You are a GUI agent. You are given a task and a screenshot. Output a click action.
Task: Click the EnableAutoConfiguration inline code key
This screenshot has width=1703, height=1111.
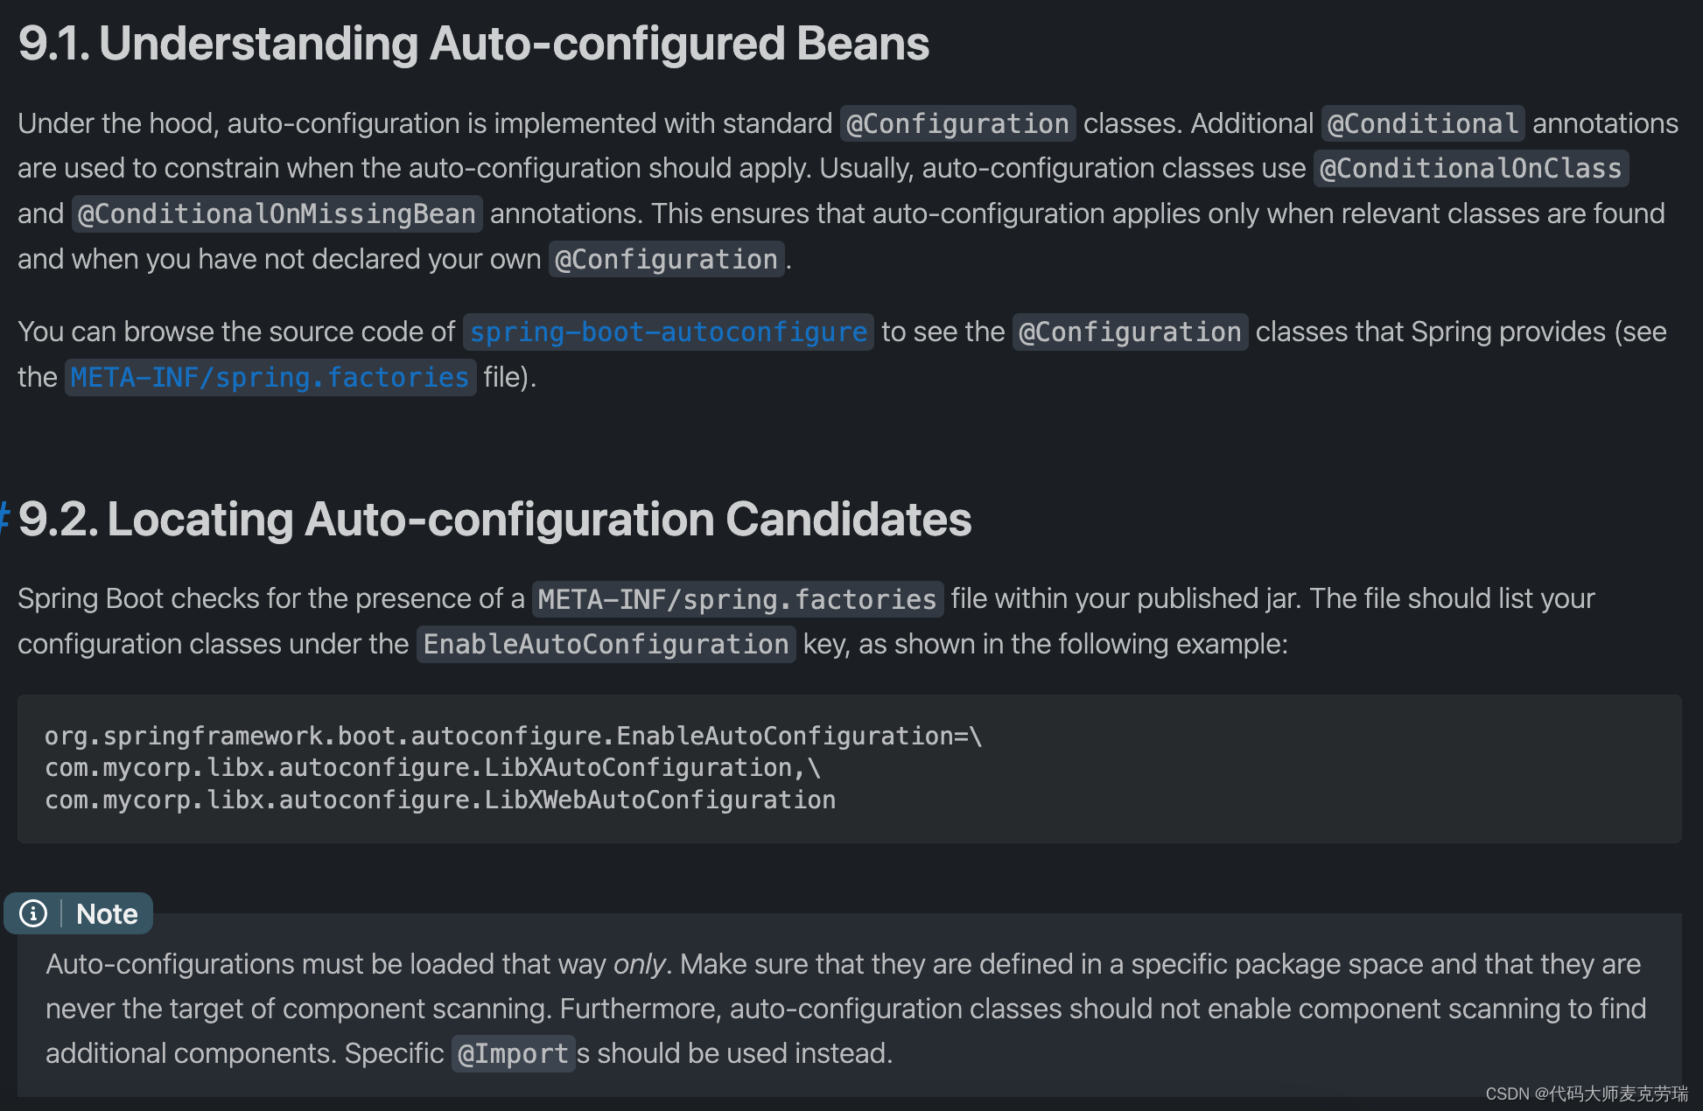tap(606, 645)
